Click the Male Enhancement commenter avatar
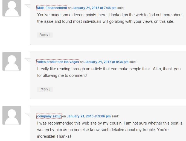The width and height of the screenshot is (186, 141). [12, 8]
